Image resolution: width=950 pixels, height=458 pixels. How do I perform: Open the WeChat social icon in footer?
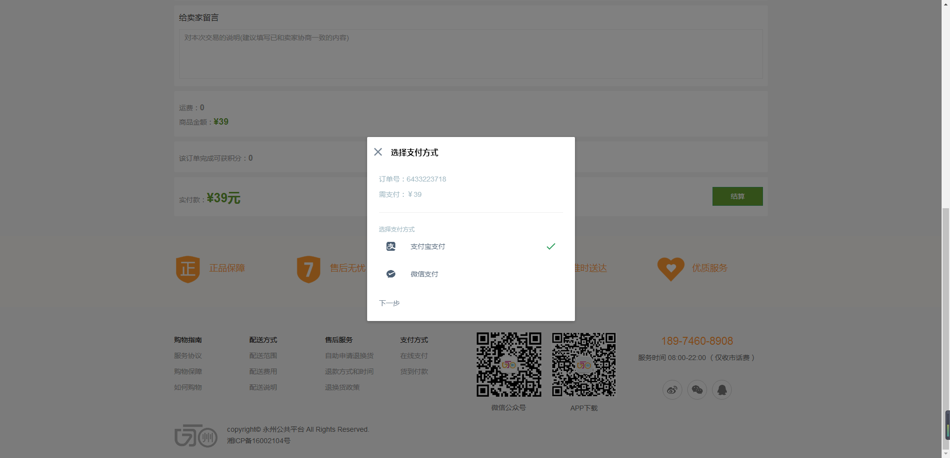[x=697, y=390]
